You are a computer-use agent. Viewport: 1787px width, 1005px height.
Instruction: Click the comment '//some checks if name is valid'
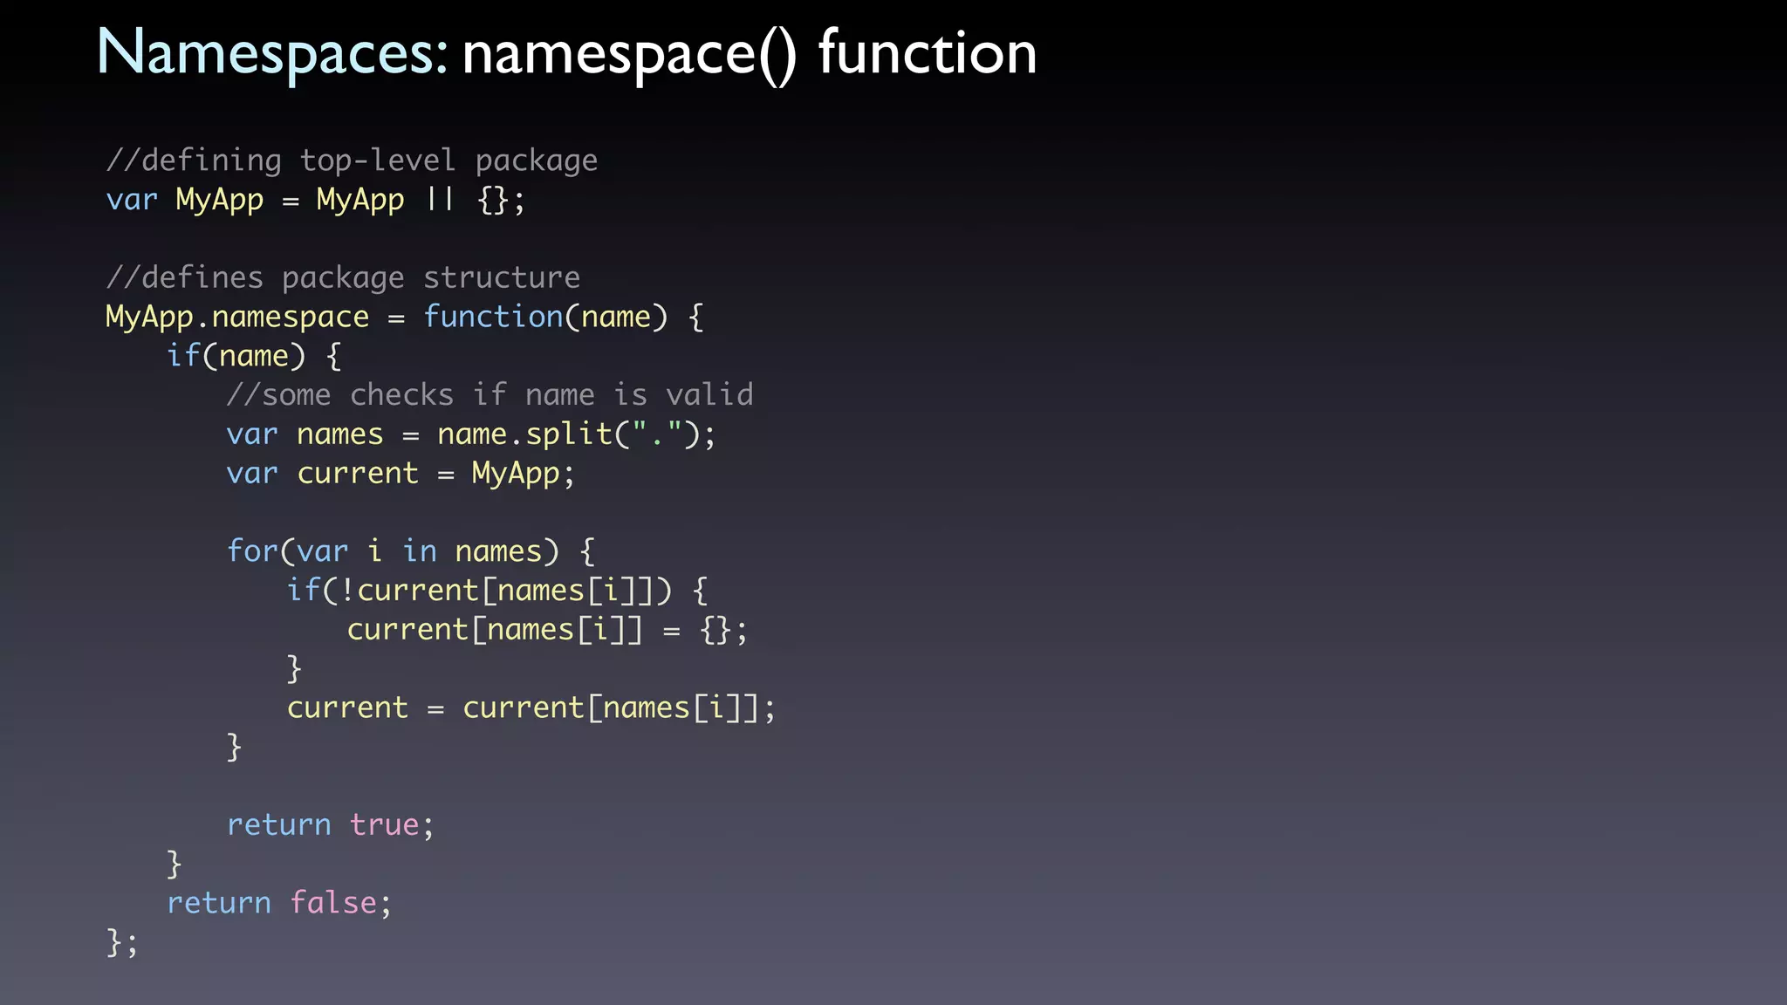tap(490, 395)
